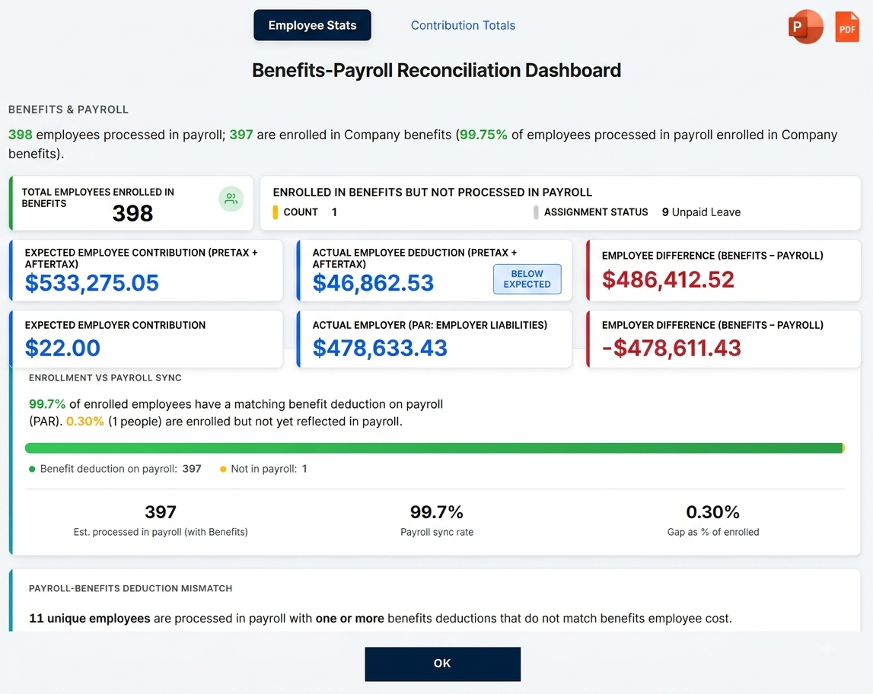The height and width of the screenshot is (694, 873).
Task: Click the $486,412.52 employee difference value
Action: [668, 279]
